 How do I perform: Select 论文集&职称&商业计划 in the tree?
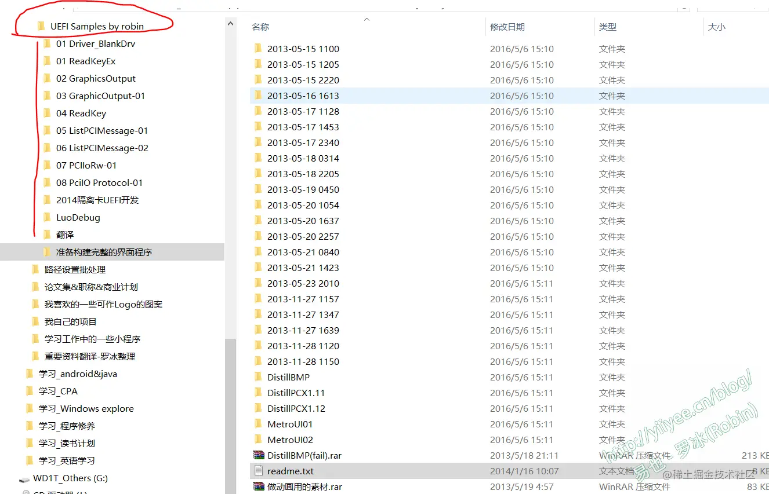pyautogui.click(x=91, y=287)
